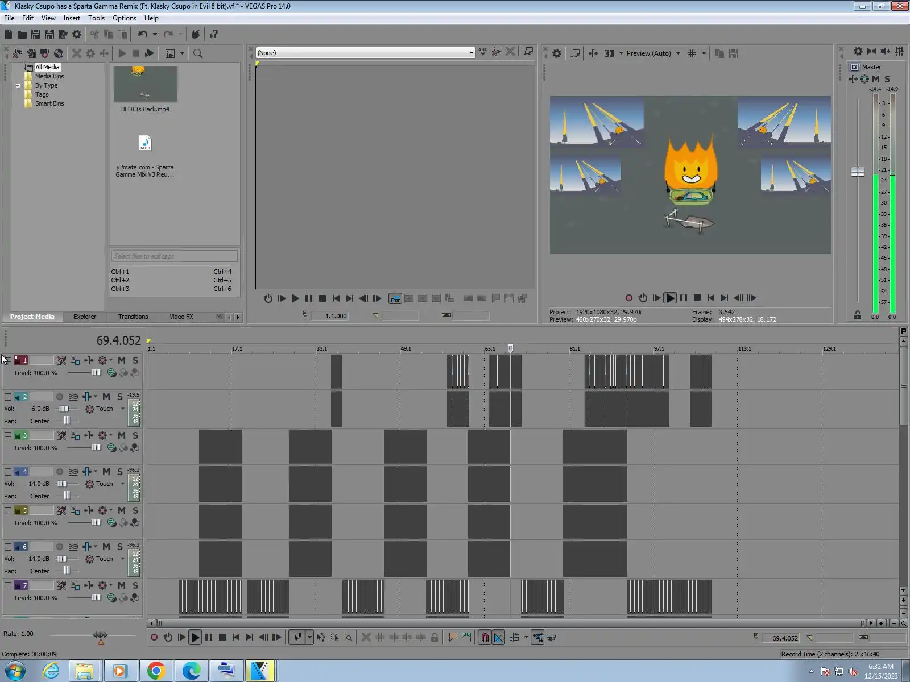Get media from the web globe icon
The height and width of the screenshot is (682, 910).
click(x=59, y=53)
